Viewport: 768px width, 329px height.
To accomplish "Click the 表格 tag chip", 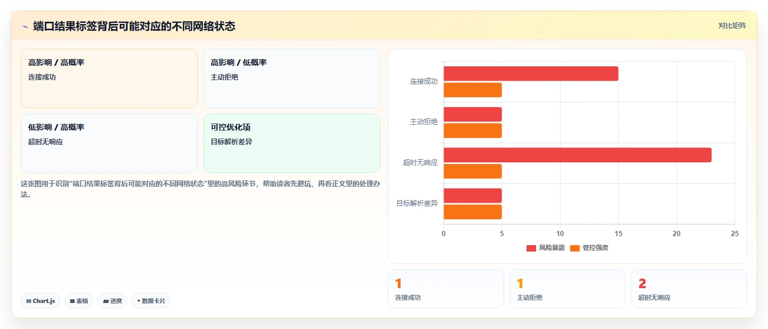I will [x=79, y=301].
